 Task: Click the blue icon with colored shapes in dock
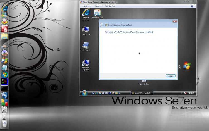(4, 81)
